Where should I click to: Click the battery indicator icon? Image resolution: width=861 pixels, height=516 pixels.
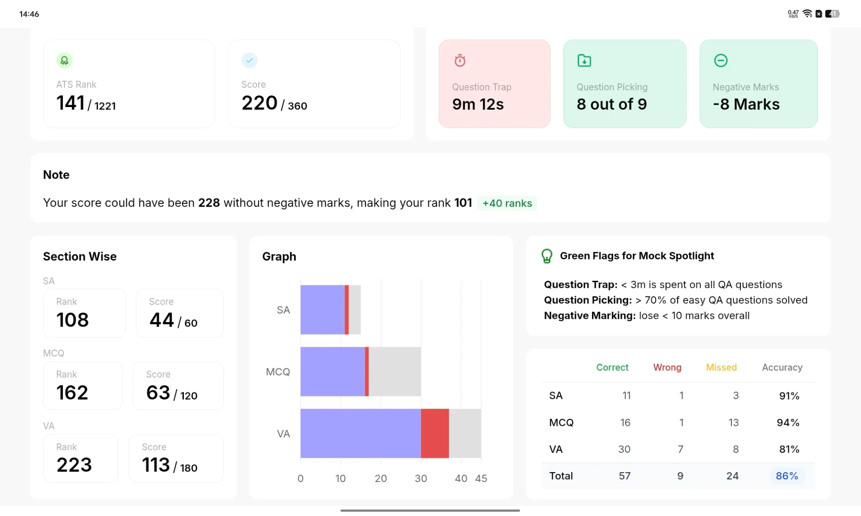pyautogui.click(x=832, y=13)
